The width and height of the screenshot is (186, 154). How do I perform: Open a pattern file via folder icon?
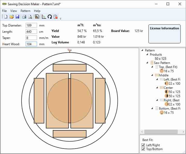(11, 17)
